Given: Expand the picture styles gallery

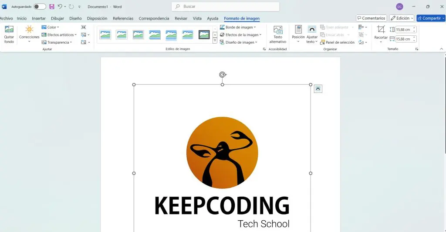Looking at the screenshot, I should (x=215, y=41).
